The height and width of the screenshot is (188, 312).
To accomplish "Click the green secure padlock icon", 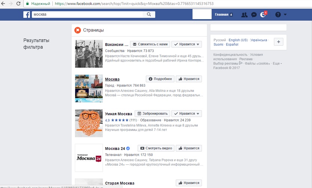I will tap(27, 4).
